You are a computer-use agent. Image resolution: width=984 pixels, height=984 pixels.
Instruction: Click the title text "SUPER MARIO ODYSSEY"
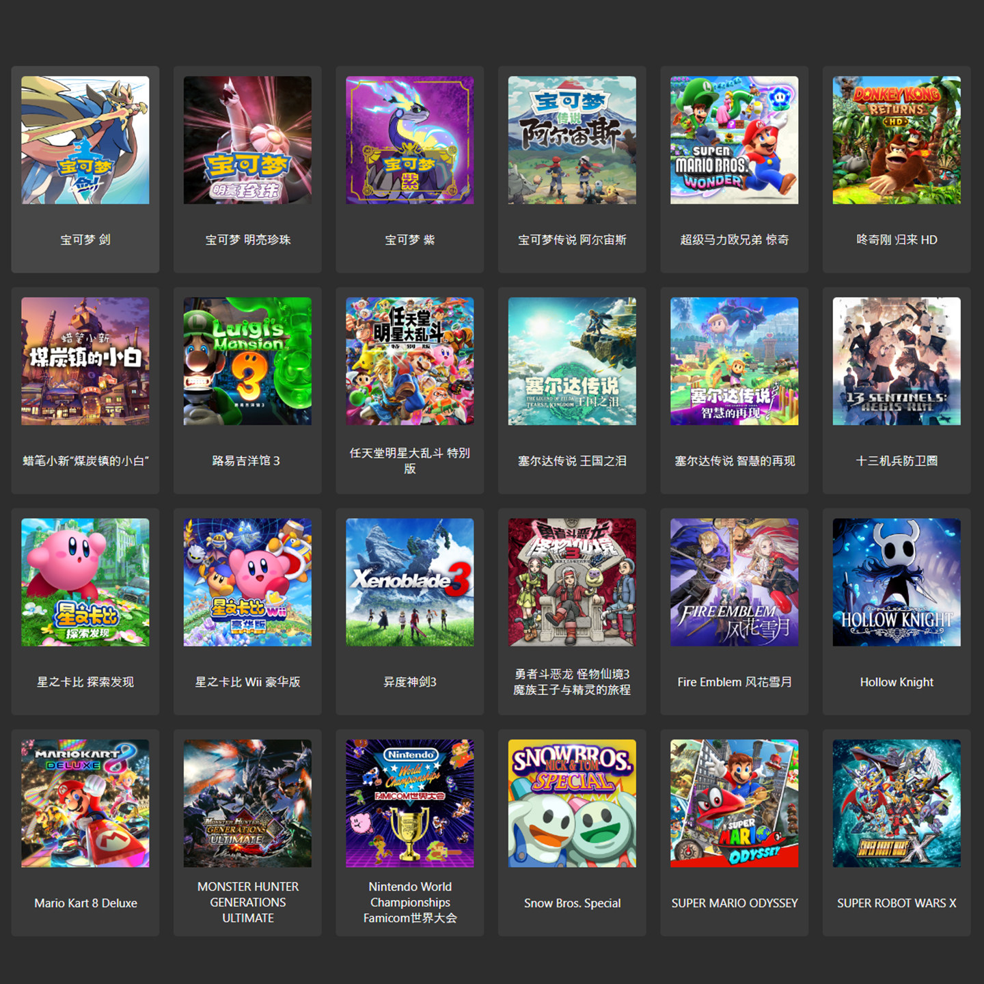pyautogui.click(x=735, y=903)
